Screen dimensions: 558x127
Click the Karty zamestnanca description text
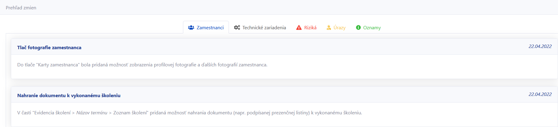[58, 65]
